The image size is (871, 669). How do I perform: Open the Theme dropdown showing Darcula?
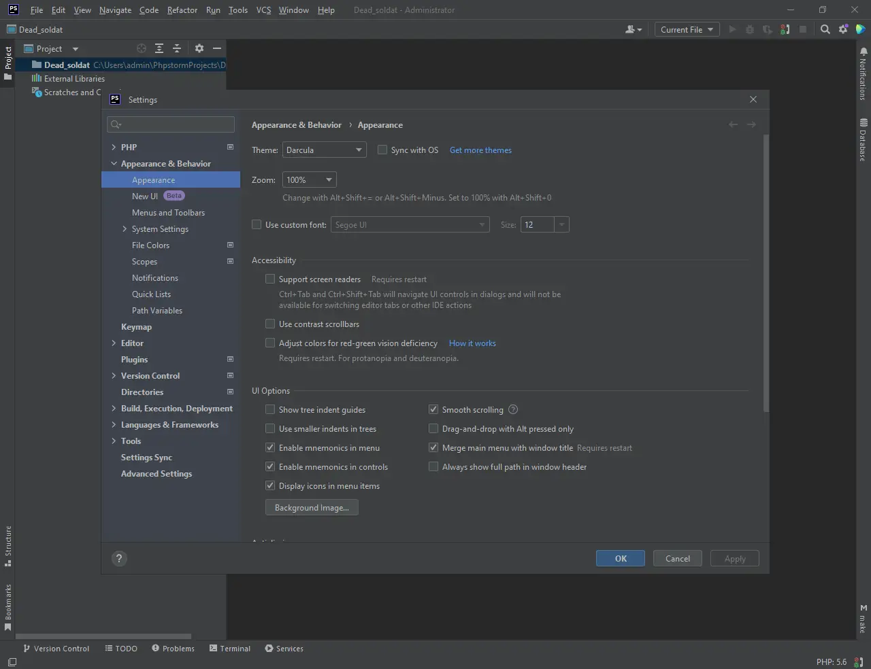pos(324,150)
